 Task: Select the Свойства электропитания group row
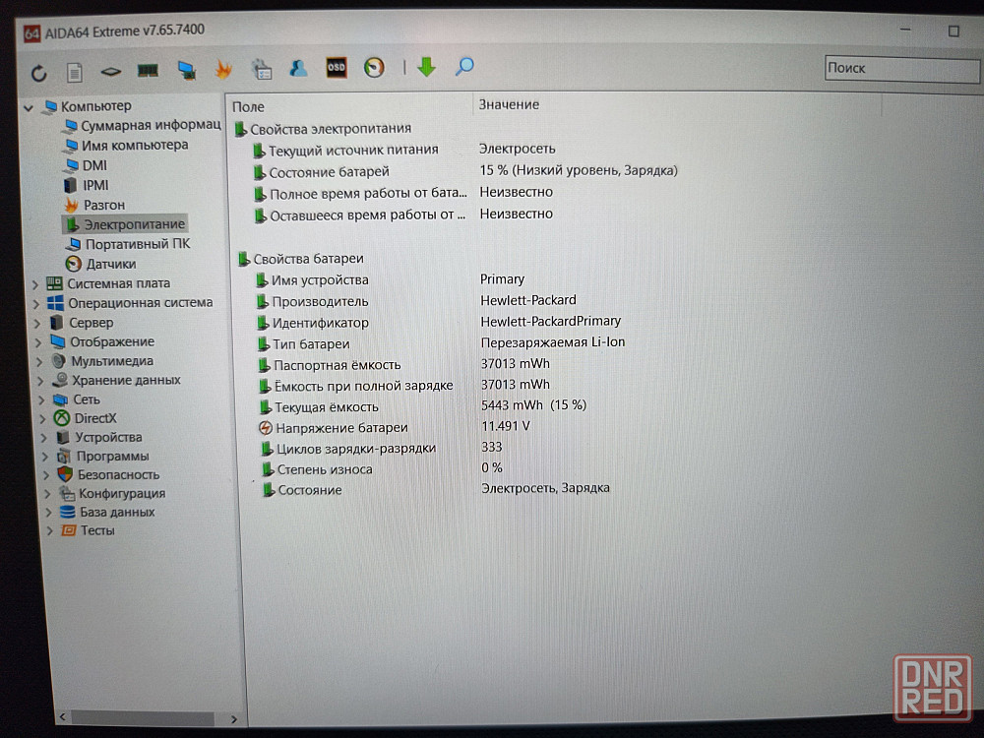[324, 129]
